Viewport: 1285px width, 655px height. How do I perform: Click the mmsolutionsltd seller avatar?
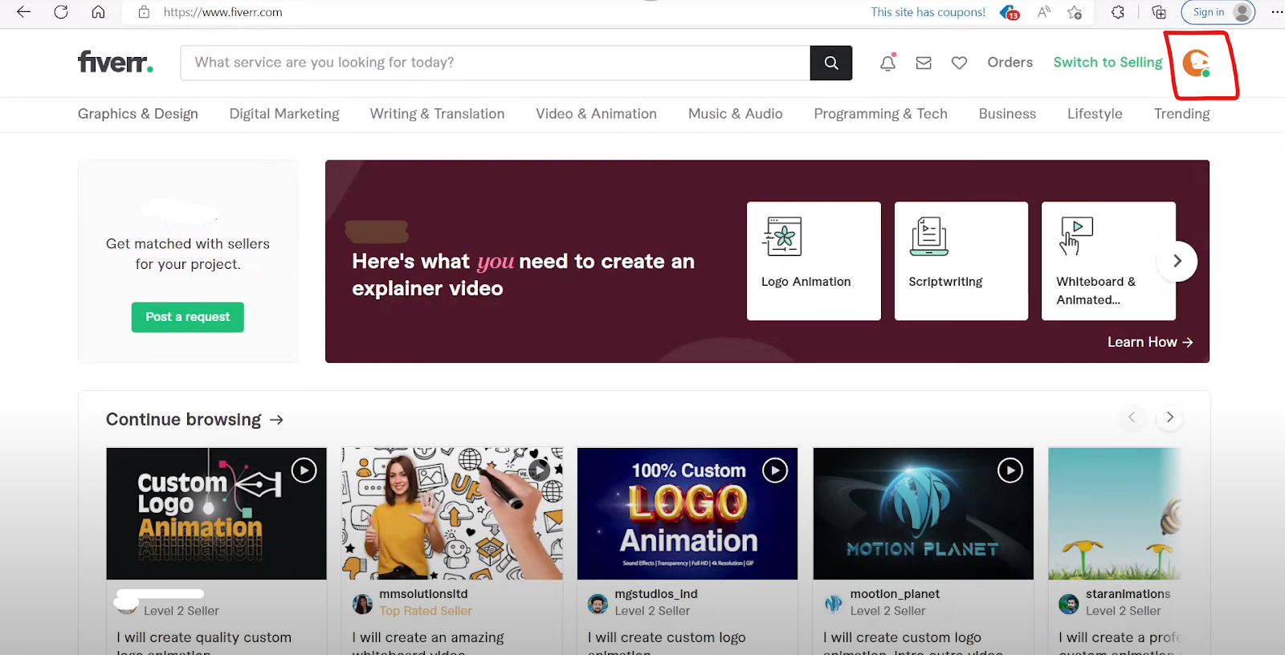tap(362, 604)
